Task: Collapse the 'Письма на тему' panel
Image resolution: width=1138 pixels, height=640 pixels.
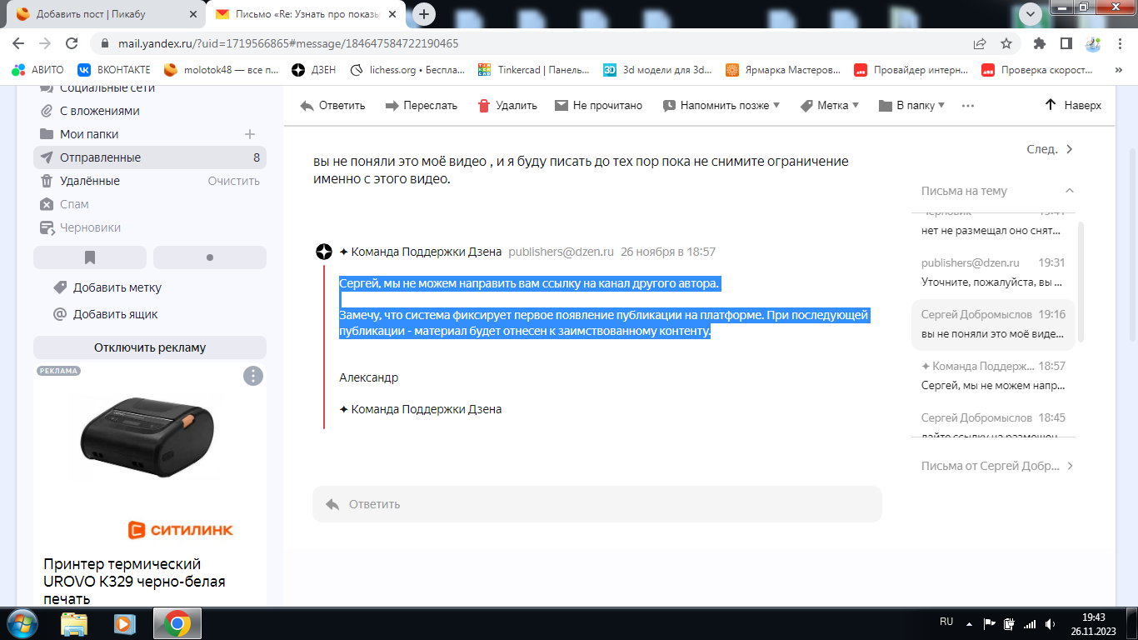Action: [x=1070, y=191]
